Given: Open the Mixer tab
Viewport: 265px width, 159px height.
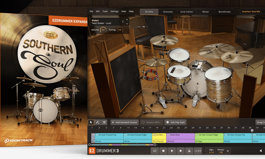Looking at the screenshot, I should (x=205, y=12).
